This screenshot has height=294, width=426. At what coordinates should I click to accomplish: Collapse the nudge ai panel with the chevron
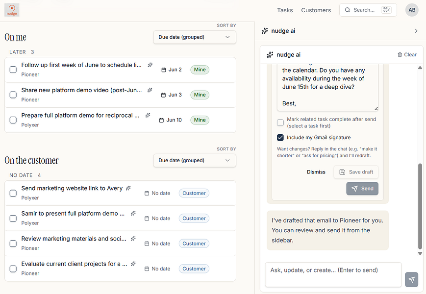coord(416,31)
